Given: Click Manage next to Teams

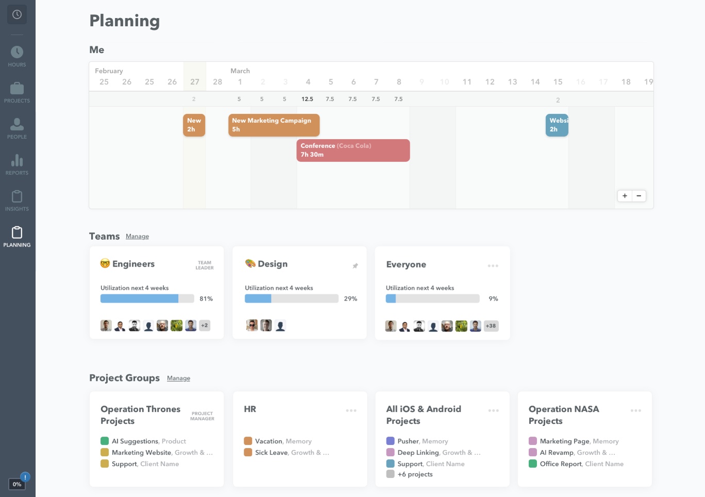Looking at the screenshot, I should pos(137,236).
